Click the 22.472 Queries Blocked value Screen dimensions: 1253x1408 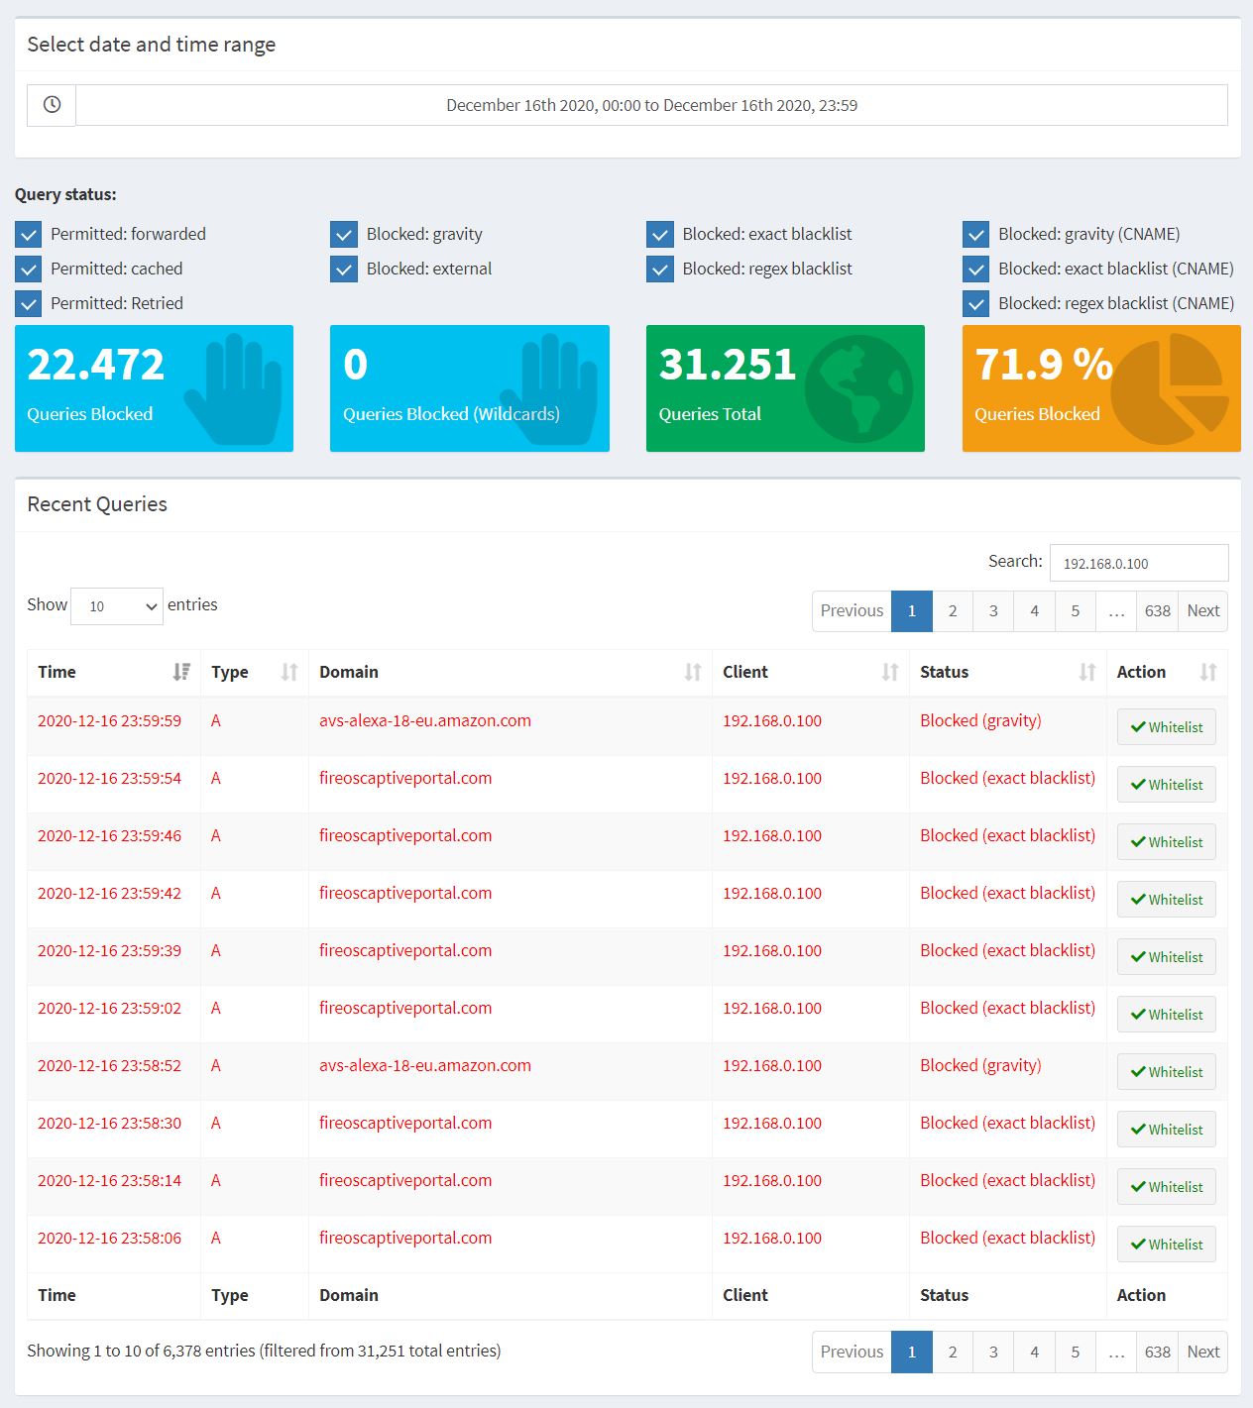coord(95,365)
